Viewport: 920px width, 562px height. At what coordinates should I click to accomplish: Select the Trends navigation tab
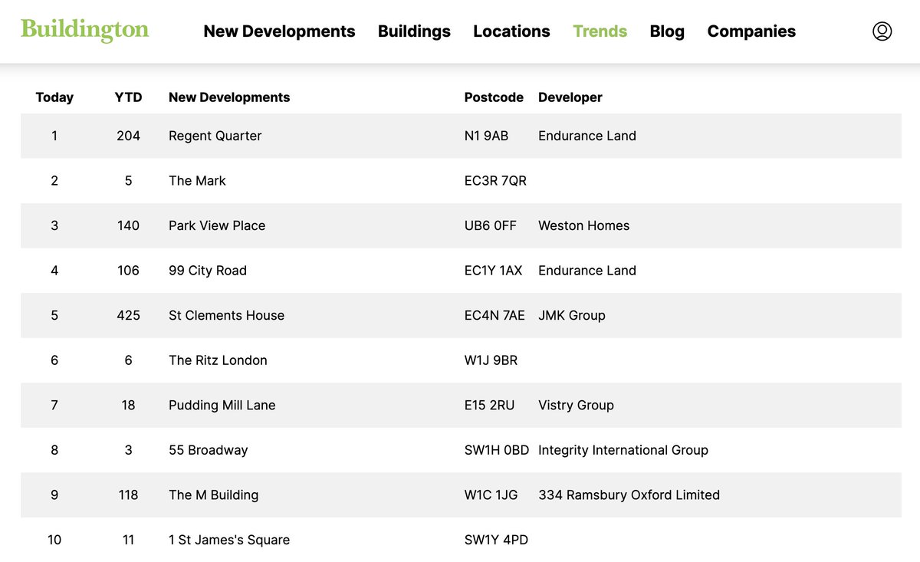tap(600, 31)
